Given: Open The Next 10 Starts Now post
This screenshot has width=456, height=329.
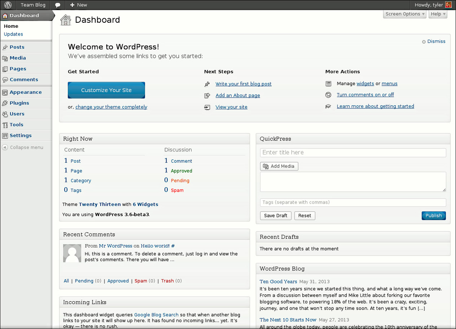Looking at the screenshot, I should (x=288, y=320).
